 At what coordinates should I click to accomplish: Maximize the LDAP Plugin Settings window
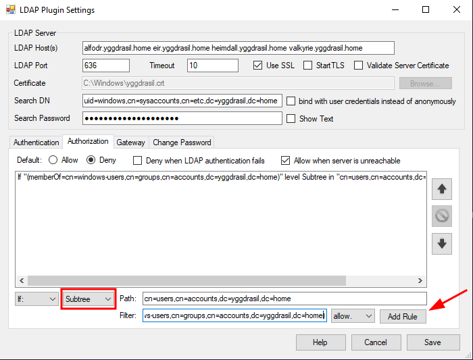pyautogui.click(x=426, y=9)
